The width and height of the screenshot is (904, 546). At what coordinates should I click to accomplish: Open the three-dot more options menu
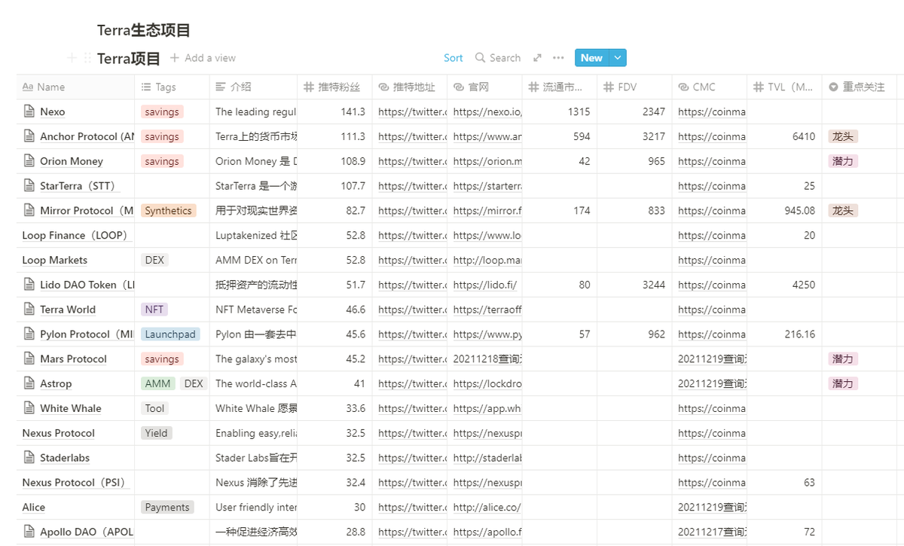point(558,58)
